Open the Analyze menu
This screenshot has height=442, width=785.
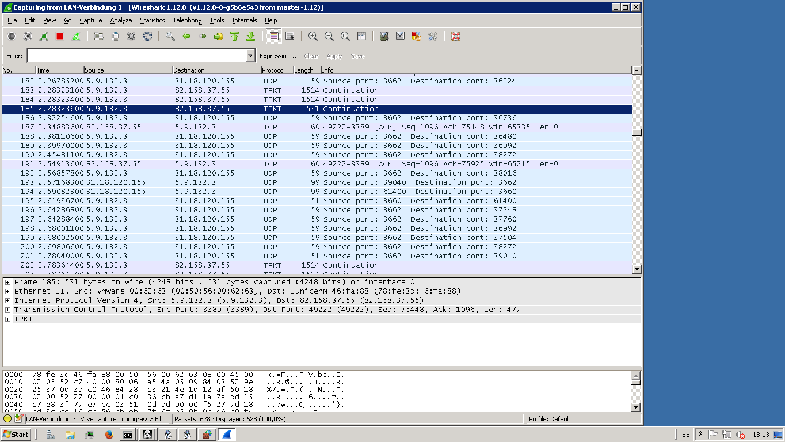point(121,20)
